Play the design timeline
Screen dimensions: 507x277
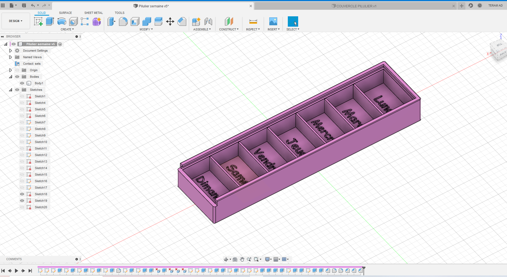[x=16, y=271]
